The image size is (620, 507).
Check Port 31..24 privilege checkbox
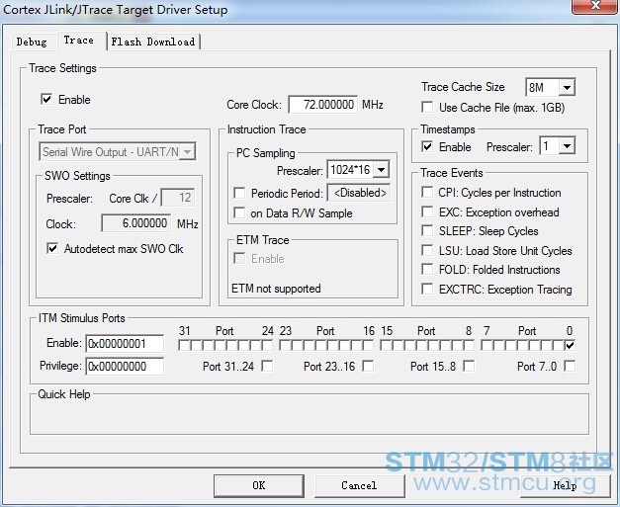point(267,366)
